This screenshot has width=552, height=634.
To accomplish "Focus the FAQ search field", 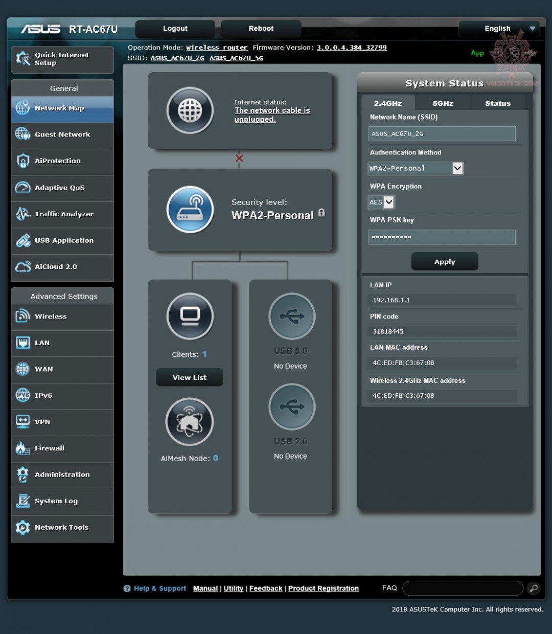I will tap(463, 588).
